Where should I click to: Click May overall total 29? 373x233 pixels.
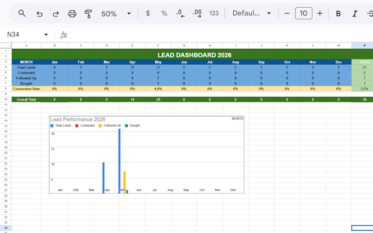[158, 99]
